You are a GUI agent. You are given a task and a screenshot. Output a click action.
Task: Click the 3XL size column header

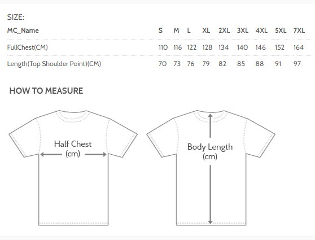tap(243, 30)
